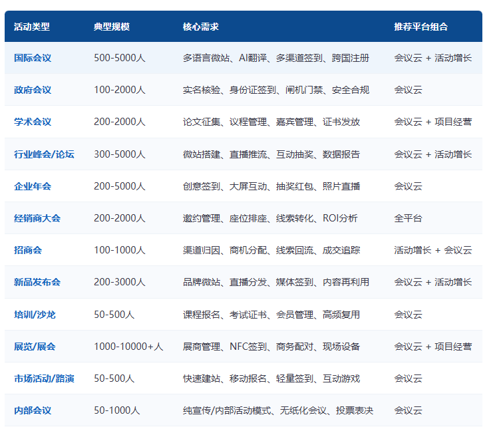This screenshot has height=433, width=497.
Task: Click the 课程报名、考试证书 needs cell
Action: coord(271,315)
